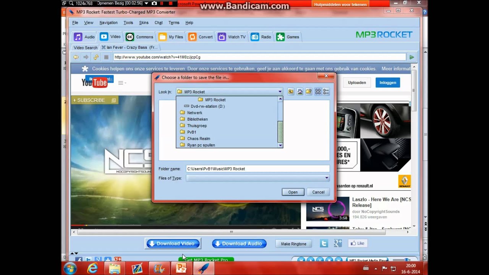Go forward in the MP3 Rocket browser
This screenshot has height=275, width=489.
86,57
